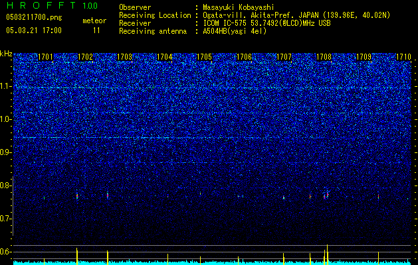Viewport: 418px width, 265px height.
Task: Click the 0.6 kHz frequency label
Action: coord(5,252)
